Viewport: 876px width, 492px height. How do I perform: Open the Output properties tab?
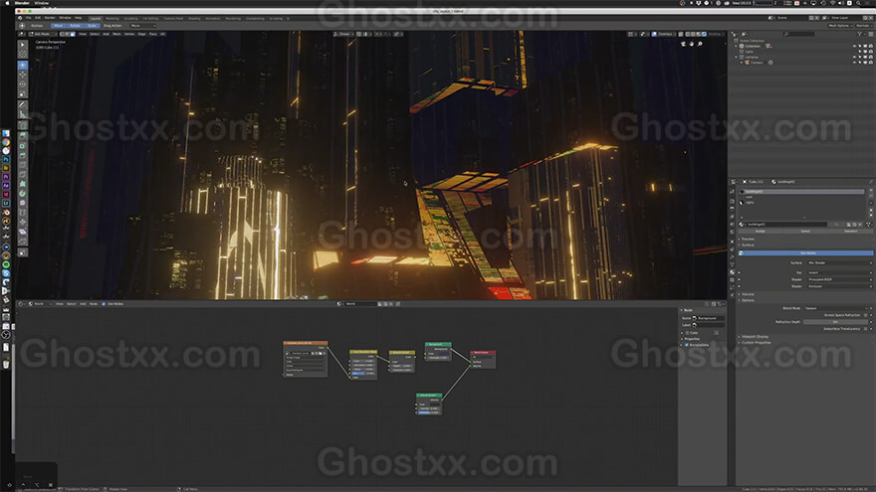pos(733,209)
